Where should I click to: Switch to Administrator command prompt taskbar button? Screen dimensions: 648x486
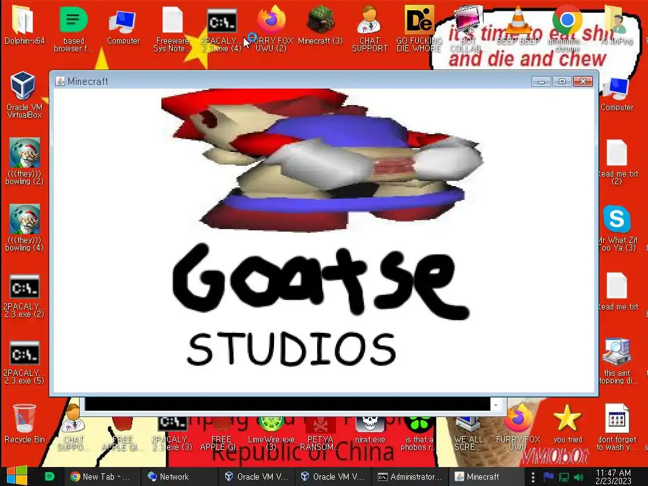click(x=410, y=477)
